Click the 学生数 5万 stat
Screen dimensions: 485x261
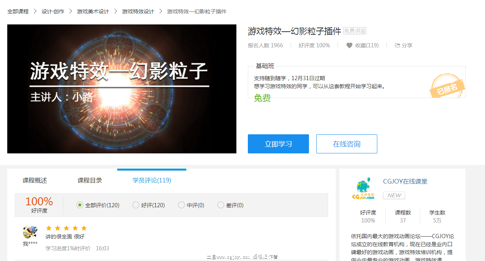tap(437, 216)
